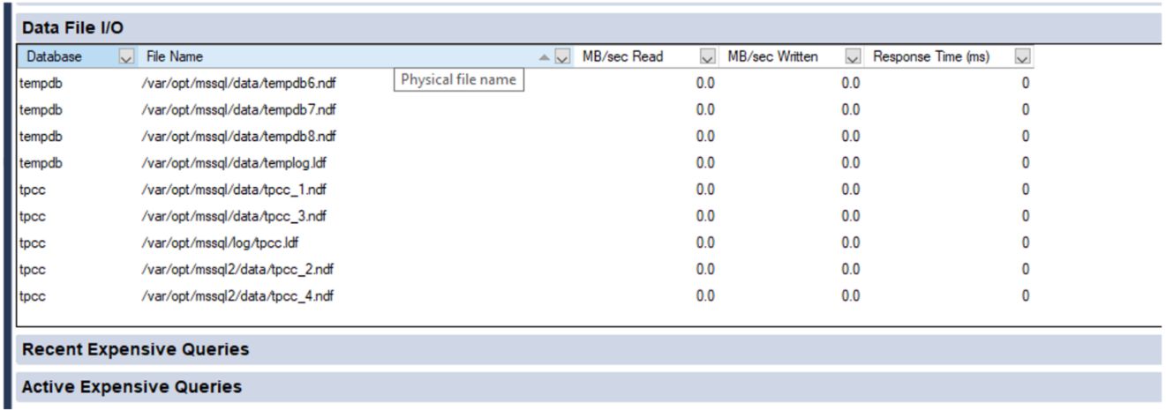Image resolution: width=1166 pixels, height=410 pixels.
Task: Expand the Active Expensive Queries section
Action: coord(132,387)
